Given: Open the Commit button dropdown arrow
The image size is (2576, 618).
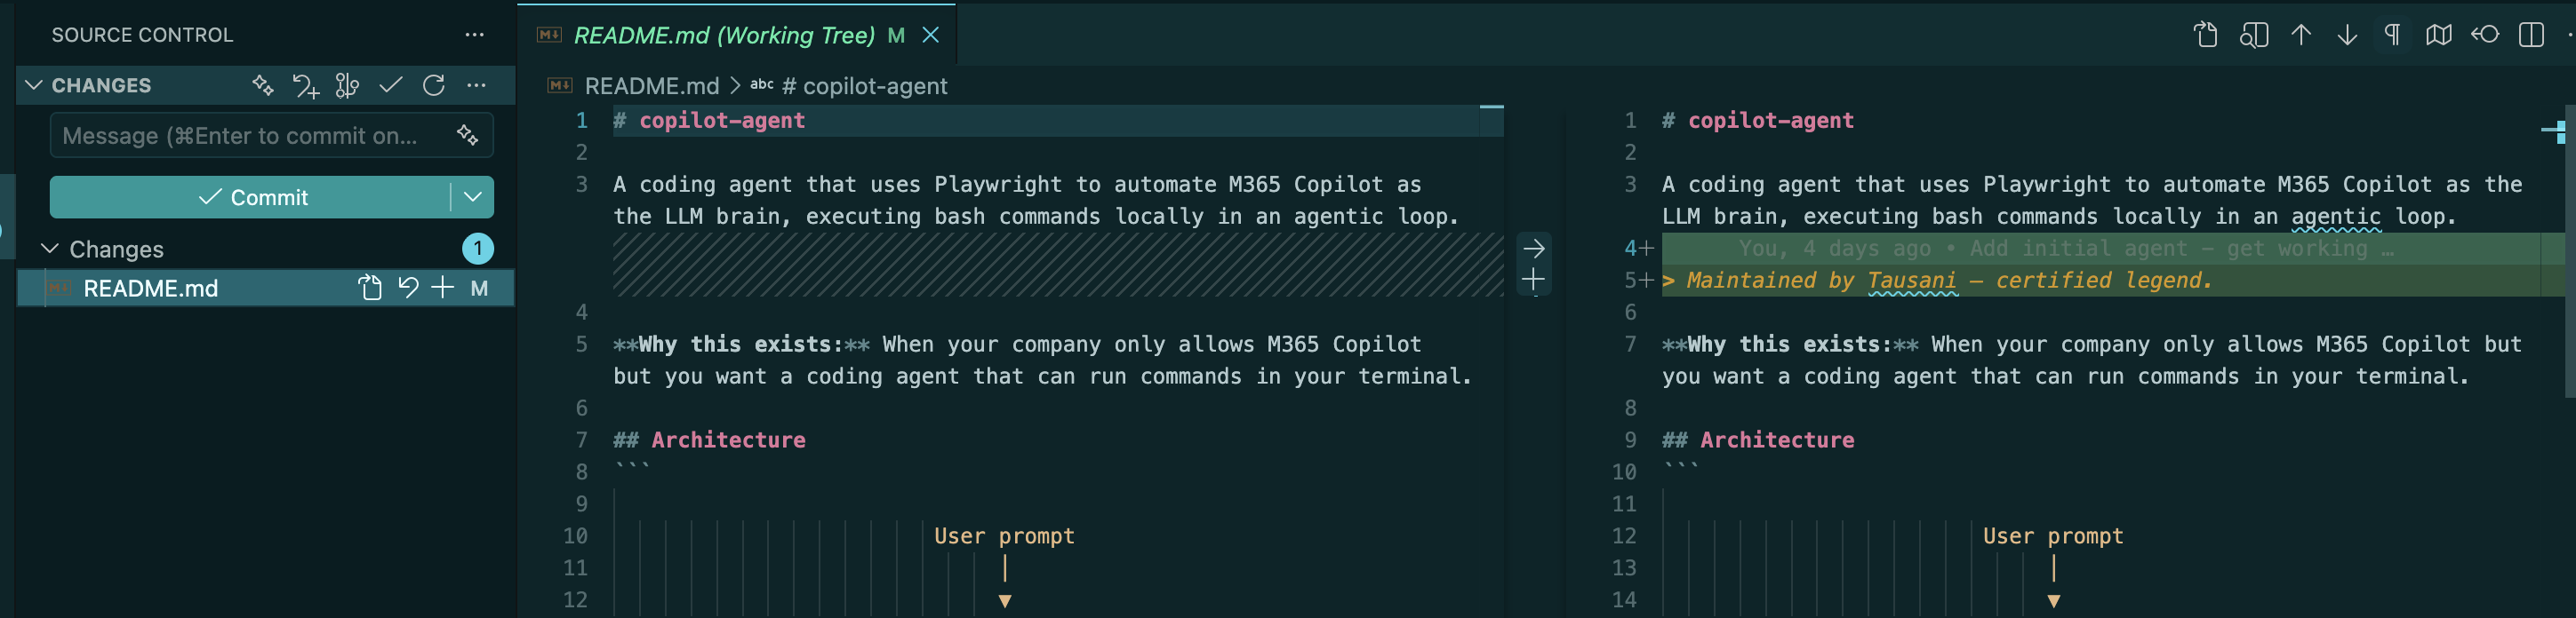Looking at the screenshot, I should (x=472, y=197).
